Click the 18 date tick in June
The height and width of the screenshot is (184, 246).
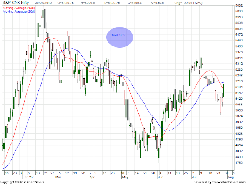pos(178,173)
